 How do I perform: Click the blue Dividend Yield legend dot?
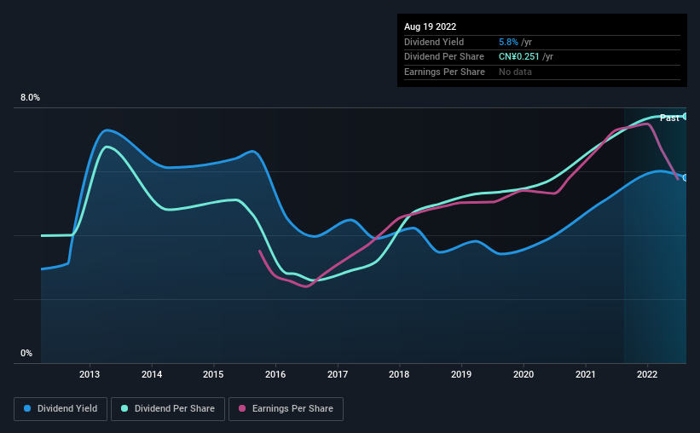(x=27, y=408)
